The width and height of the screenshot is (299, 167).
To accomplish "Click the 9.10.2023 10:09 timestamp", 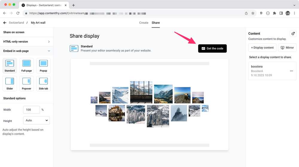I will [x=261, y=75].
